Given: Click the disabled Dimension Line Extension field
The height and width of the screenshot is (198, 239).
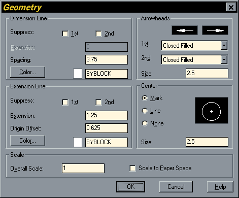Looking at the screenshot, I should (x=107, y=47).
